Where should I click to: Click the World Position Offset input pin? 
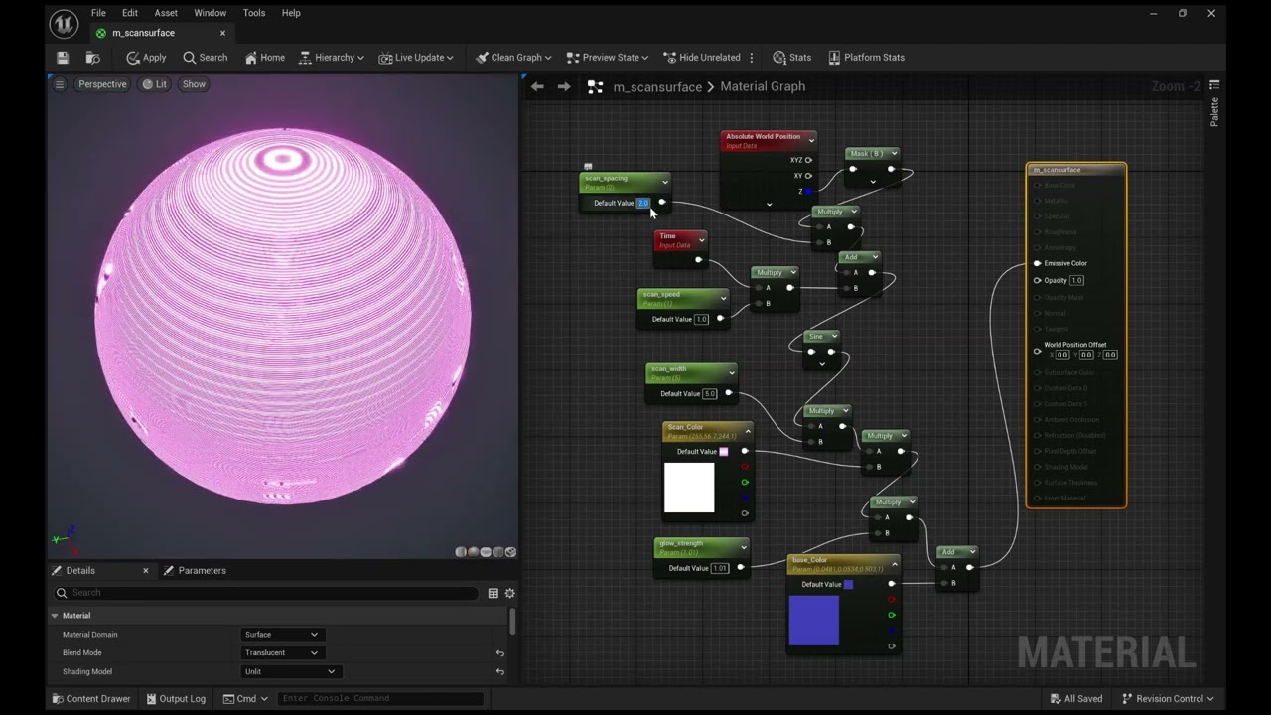click(x=1038, y=351)
